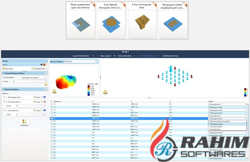Choose '1: Rectangular patch' in dropdown list
This screenshot has height=162, width=250.
point(227,124)
